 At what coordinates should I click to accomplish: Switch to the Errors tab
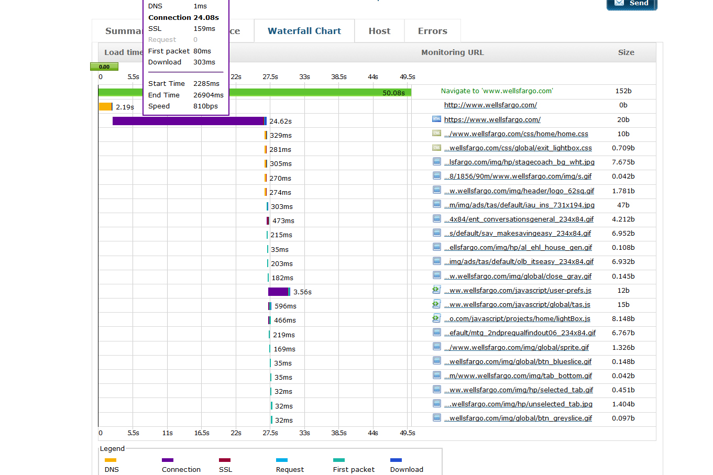pos(432,31)
